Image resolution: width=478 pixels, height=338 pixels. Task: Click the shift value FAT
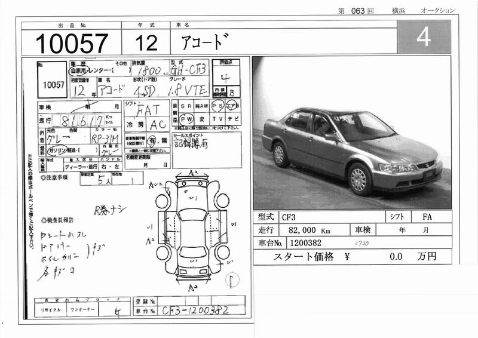click(148, 110)
